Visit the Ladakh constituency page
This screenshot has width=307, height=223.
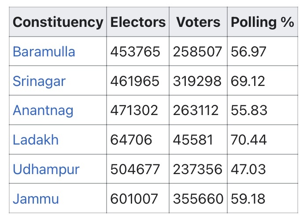36,140
